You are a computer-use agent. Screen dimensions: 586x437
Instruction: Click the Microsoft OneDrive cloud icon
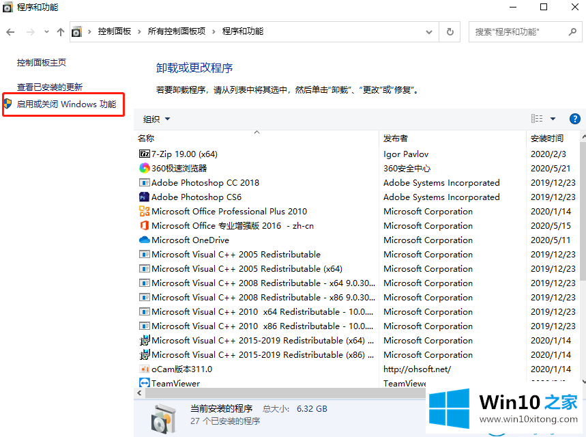(144, 240)
